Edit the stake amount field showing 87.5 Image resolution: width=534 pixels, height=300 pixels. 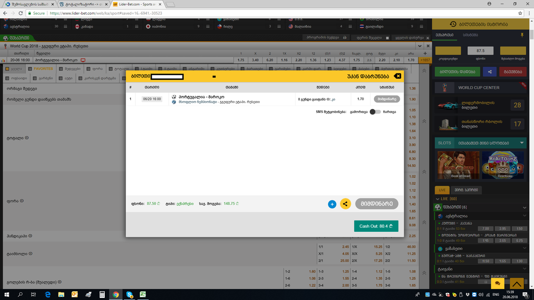tap(480, 51)
